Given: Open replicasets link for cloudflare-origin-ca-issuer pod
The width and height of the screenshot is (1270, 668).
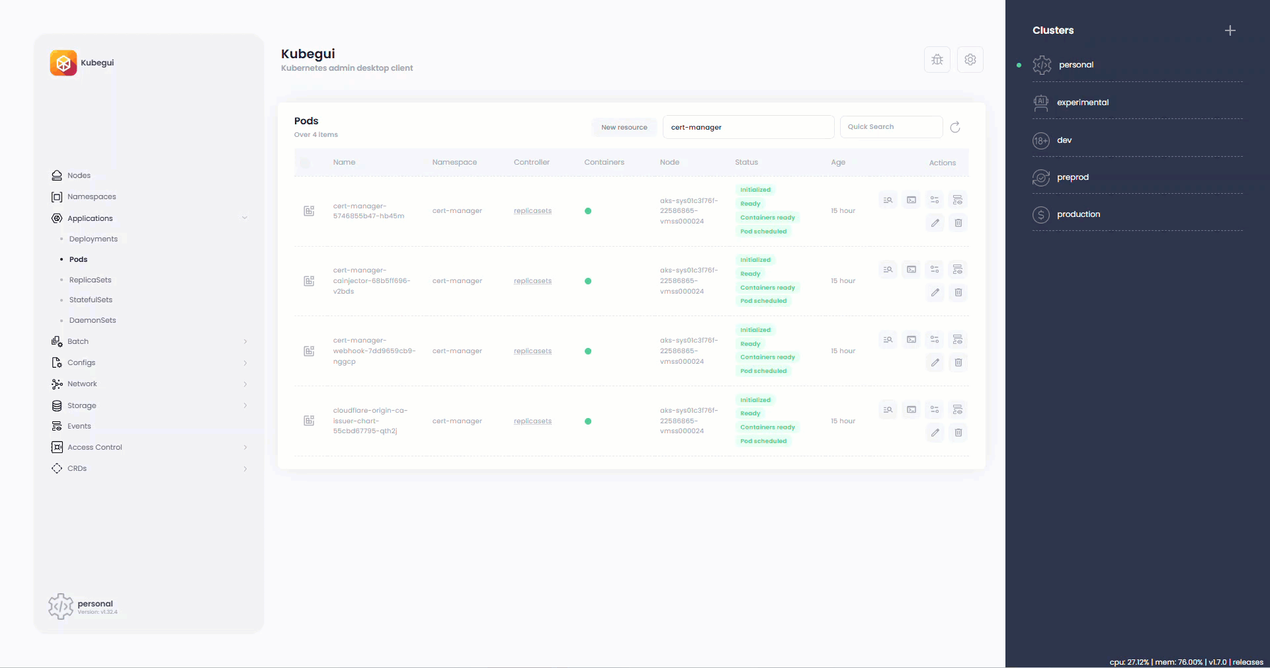Looking at the screenshot, I should [x=532, y=421].
